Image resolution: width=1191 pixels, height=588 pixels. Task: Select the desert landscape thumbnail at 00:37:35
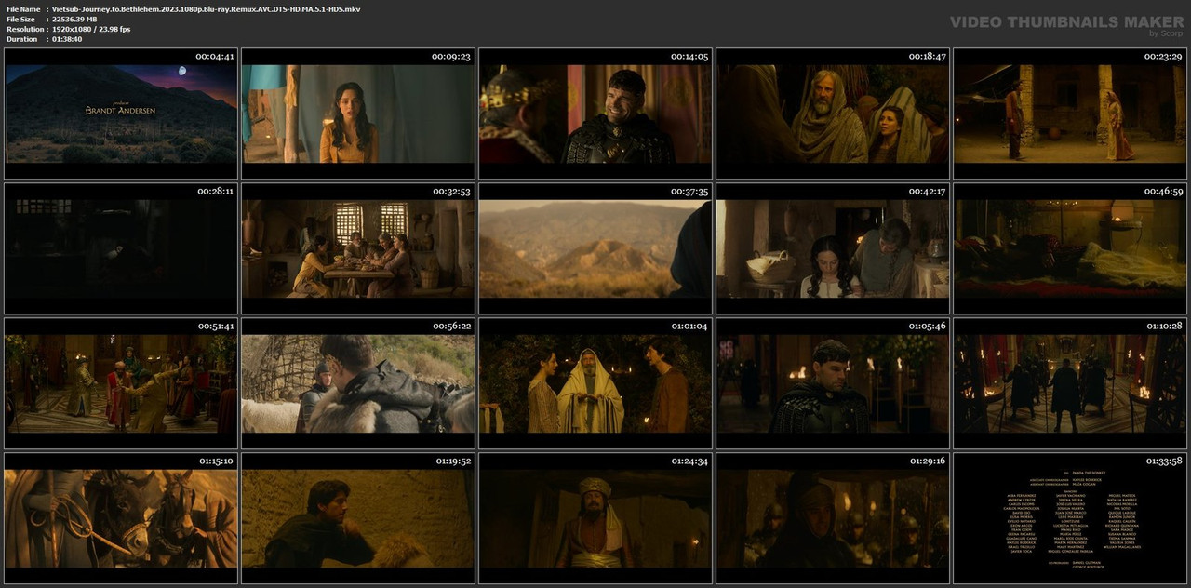click(x=595, y=248)
